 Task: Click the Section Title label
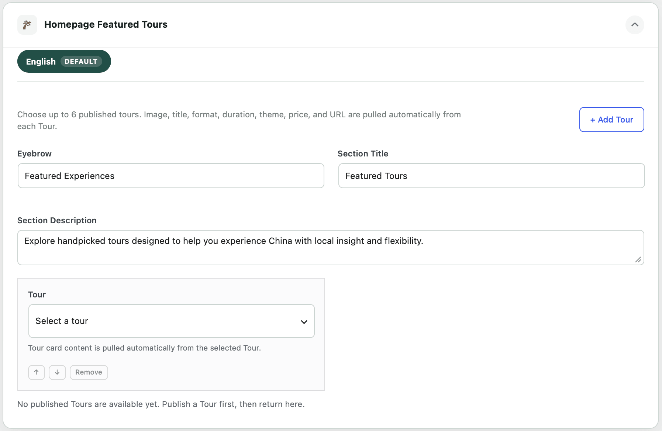(363, 154)
